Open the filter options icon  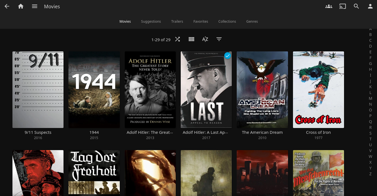[x=219, y=39]
